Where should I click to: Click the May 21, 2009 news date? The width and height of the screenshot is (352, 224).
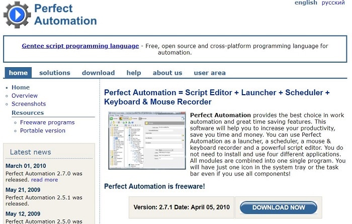pyautogui.click(x=23, y=190)
